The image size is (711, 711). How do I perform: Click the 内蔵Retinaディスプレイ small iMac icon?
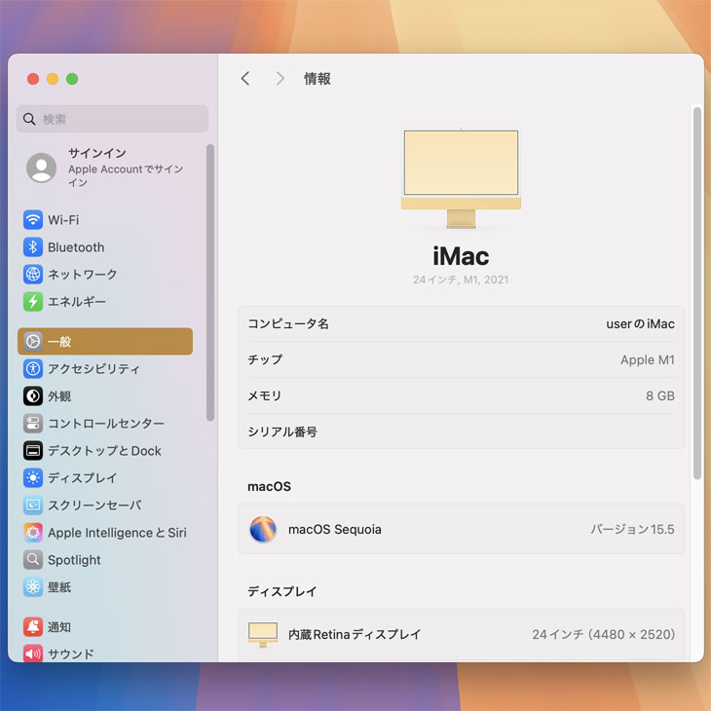(263, 634)
